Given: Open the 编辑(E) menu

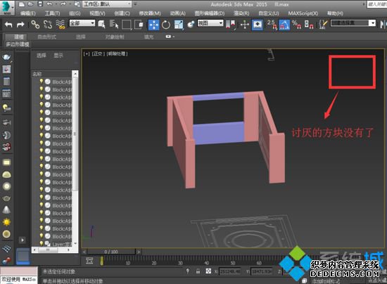Looking at the screenshot, I should pyautogui.click(x=28, y=13).
